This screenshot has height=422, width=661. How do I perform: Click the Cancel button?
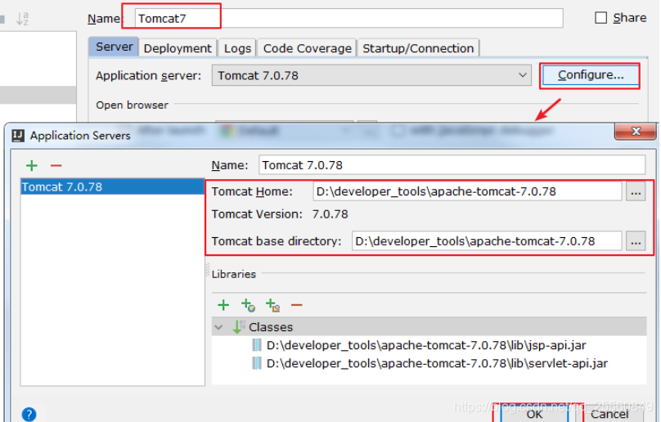(609, 414)
